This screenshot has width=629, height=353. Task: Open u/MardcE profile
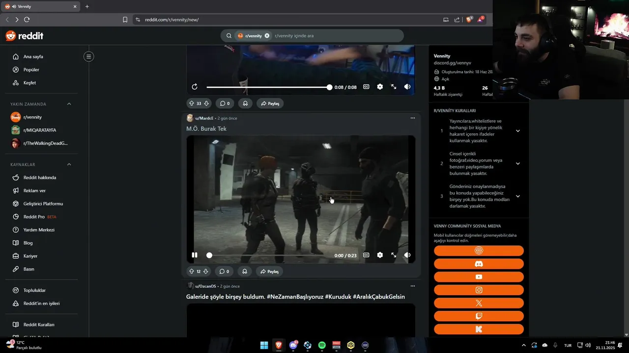(204, 118)
